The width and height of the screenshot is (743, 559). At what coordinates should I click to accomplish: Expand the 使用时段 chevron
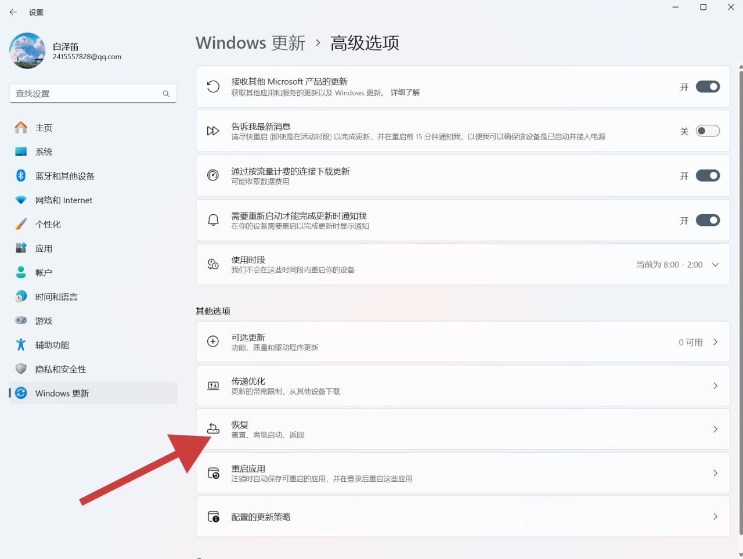tap(715, 265)
